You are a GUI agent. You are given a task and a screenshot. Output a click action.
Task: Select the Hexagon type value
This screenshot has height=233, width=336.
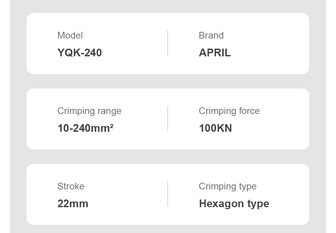tap(234, 204)
